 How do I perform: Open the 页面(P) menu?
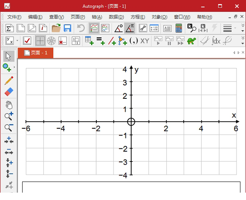pyautogui.click(x=77, y=17)
